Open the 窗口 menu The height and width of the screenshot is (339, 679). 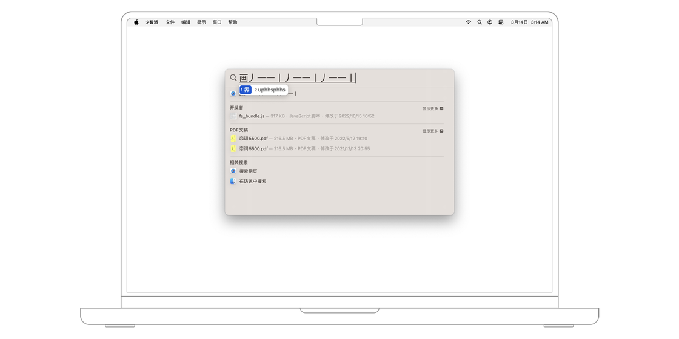pyautogui.click(x=217, y=22)
